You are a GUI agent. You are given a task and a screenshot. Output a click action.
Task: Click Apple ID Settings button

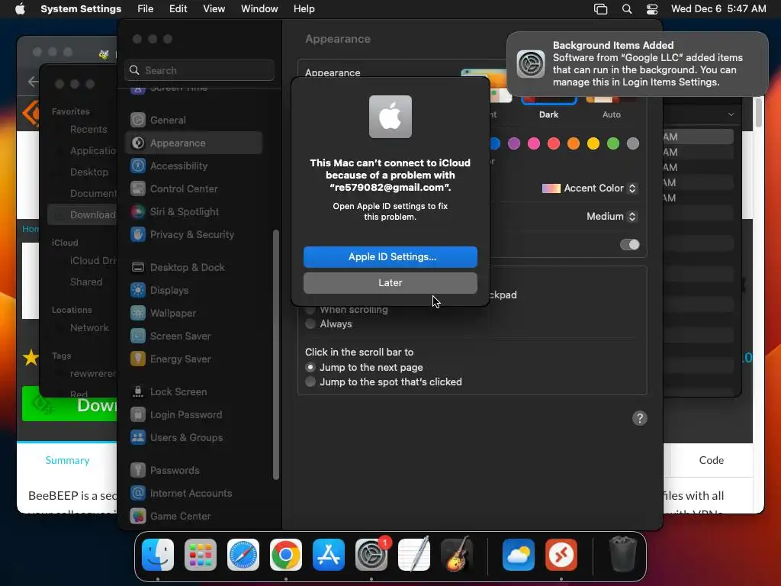click(390, 257)
